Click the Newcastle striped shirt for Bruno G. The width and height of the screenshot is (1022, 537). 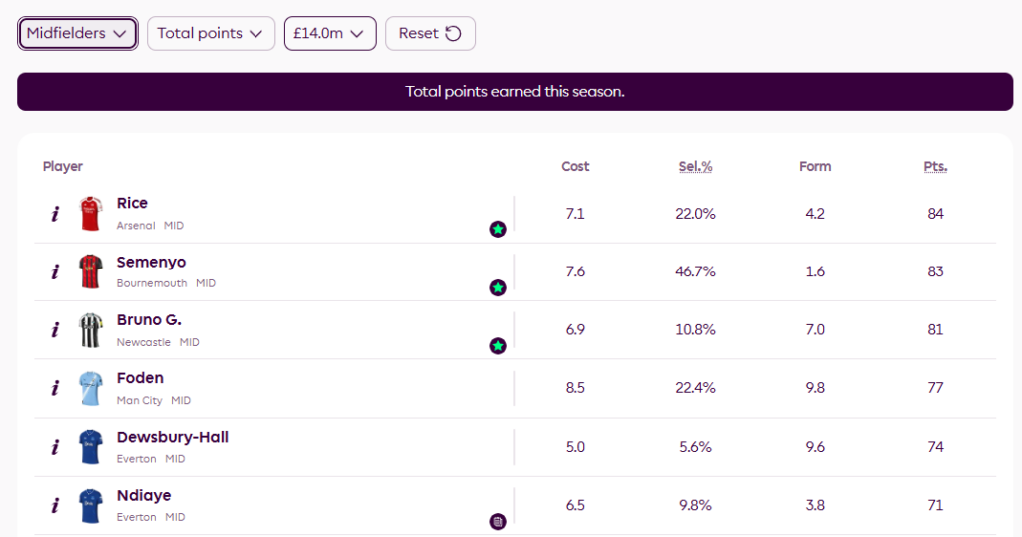point(91,330)
